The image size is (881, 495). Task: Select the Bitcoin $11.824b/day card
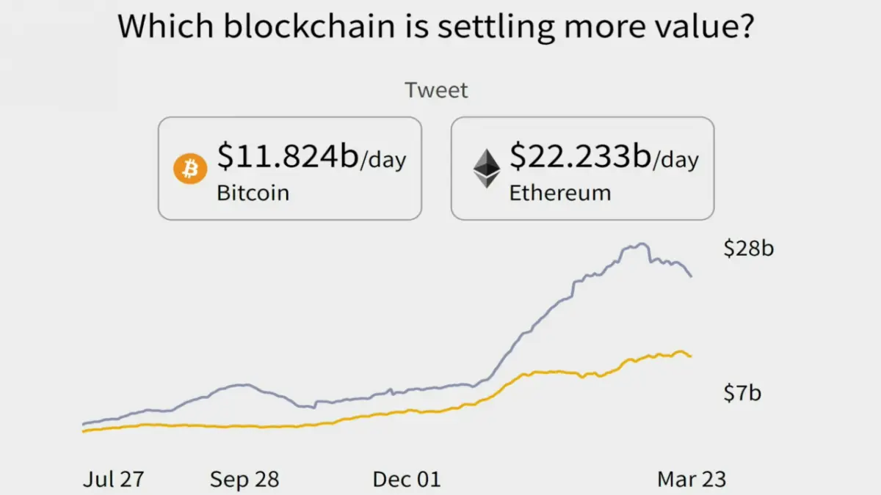pyautogui.click(x=290, y=169)
